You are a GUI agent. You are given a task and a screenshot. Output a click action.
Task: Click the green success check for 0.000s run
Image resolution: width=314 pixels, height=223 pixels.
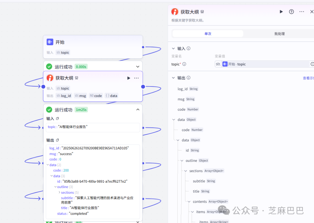[49, 66]
